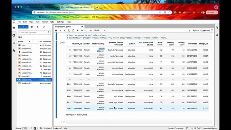Copy the selected cell
Image resolution: width=231 pixels, height=130 pixels.
pos(69,30)
